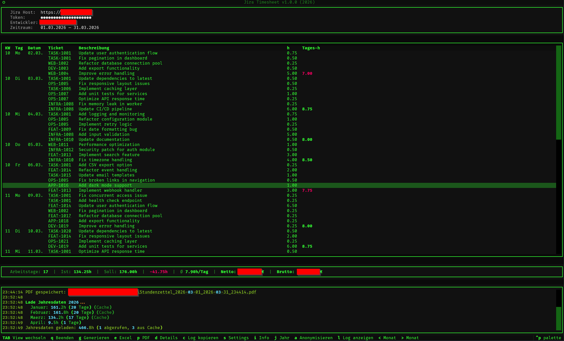Click log line 'Lade Jahresdaten 2026'

tap(55, 302)
